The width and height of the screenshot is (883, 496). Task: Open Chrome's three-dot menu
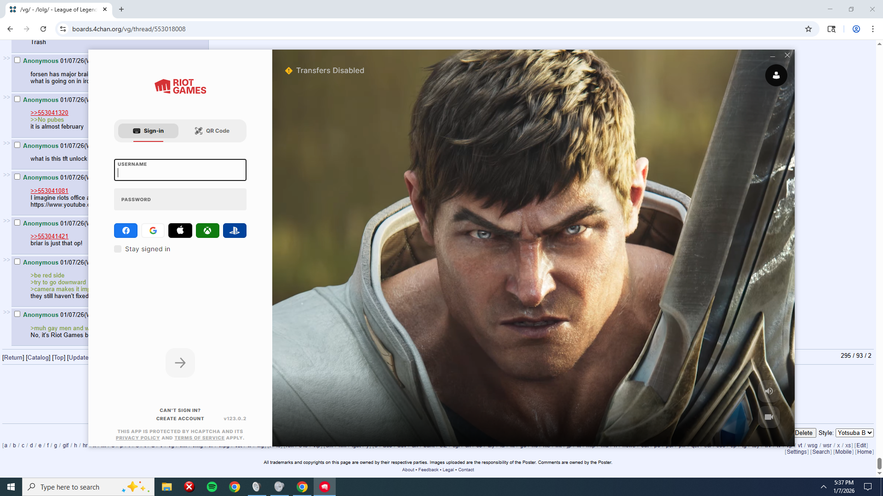[x=872, y=29]
